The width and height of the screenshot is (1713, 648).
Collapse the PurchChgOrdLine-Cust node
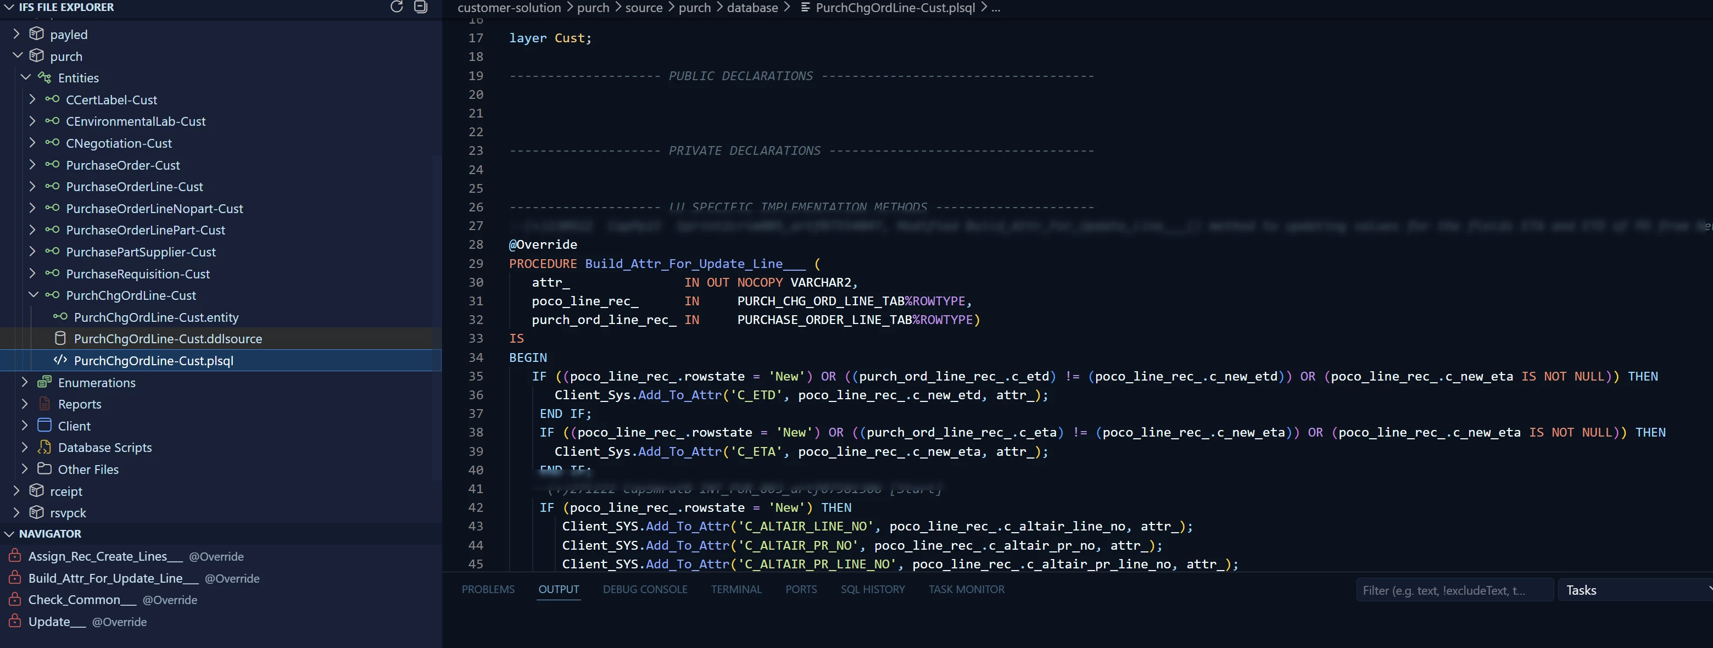click(x=34, y=294)
